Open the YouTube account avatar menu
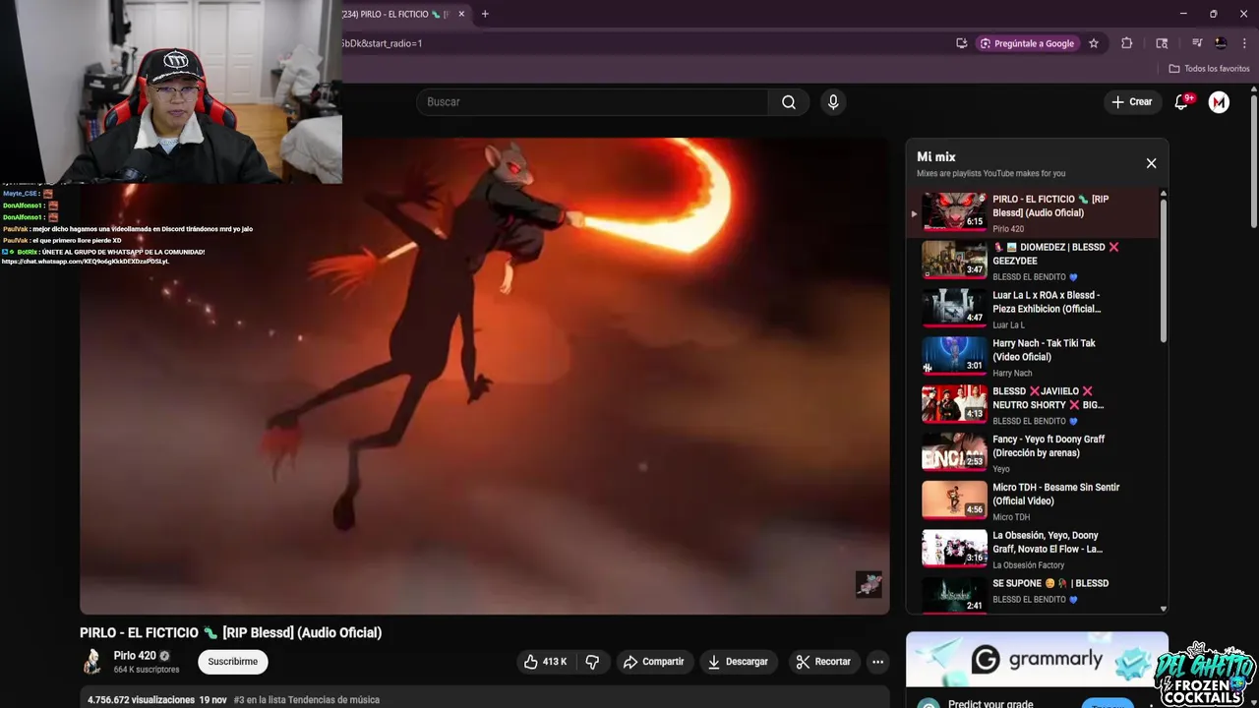Viewport: 1259px width, 708px height. coord(1219,102)
